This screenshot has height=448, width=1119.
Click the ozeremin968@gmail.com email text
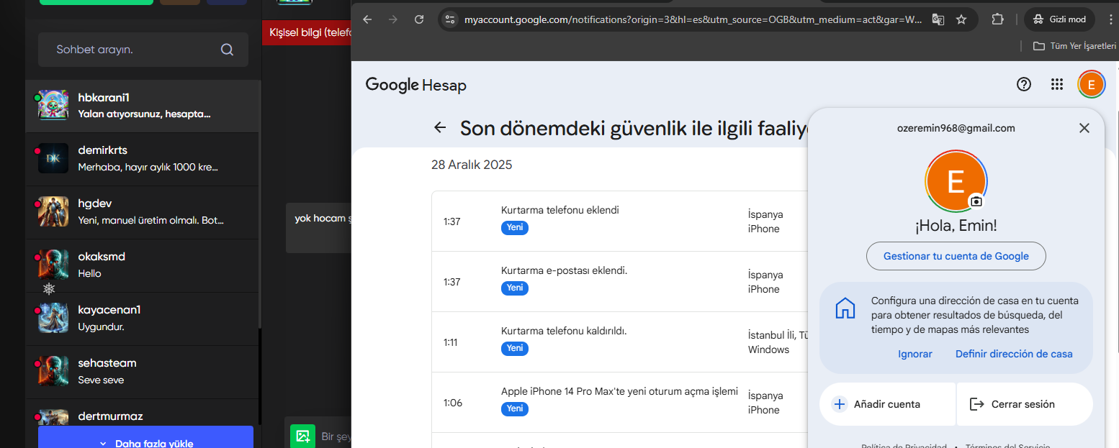[956, 128]
